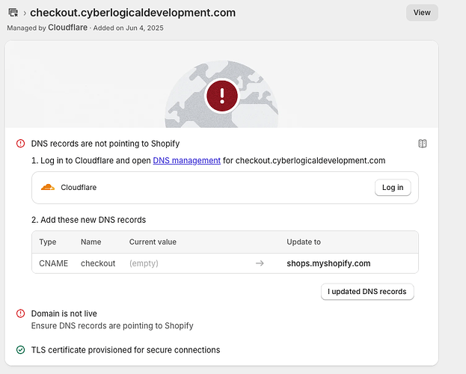Click the View button
Screen dimensions: 466x374
(x=422, y=13)
